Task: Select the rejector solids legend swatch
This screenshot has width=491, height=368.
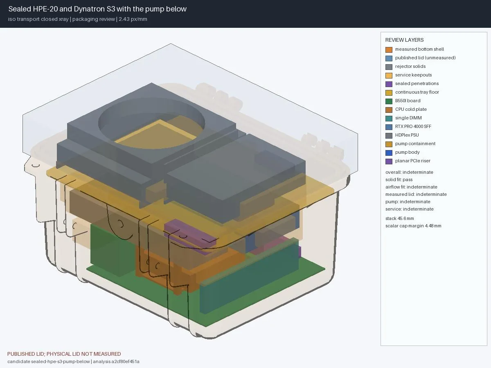Action: pos(389,67)
